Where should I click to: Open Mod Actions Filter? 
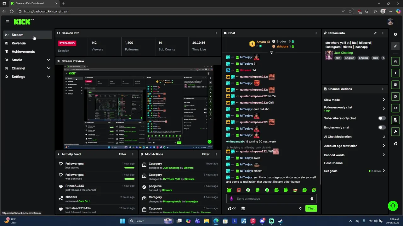tap(206, 154)
